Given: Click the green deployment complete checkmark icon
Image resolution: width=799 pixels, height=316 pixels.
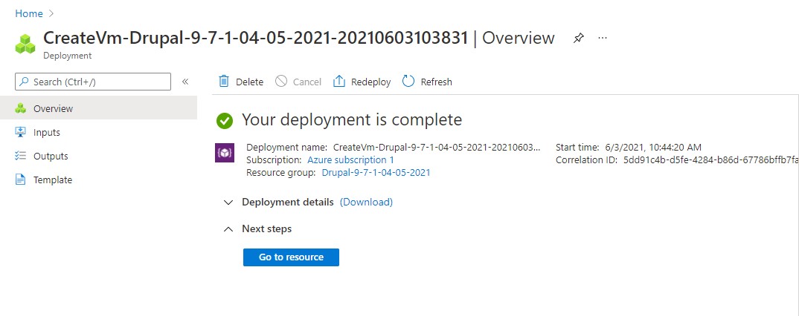Looking at the screenshot, I should click(x=224, y=120).
